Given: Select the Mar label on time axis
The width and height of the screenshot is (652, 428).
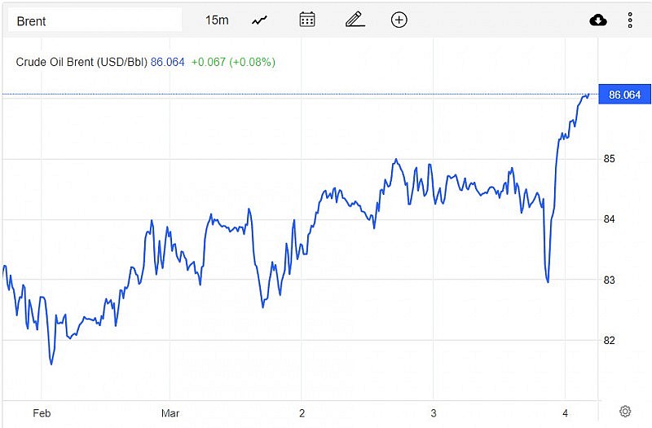Looking at the screenshot, I should (170, 413).
